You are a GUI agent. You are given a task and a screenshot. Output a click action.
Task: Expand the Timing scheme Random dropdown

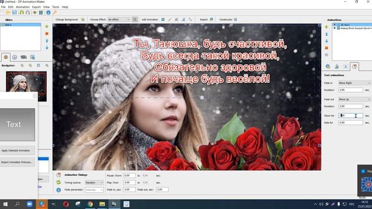point(94,183)
